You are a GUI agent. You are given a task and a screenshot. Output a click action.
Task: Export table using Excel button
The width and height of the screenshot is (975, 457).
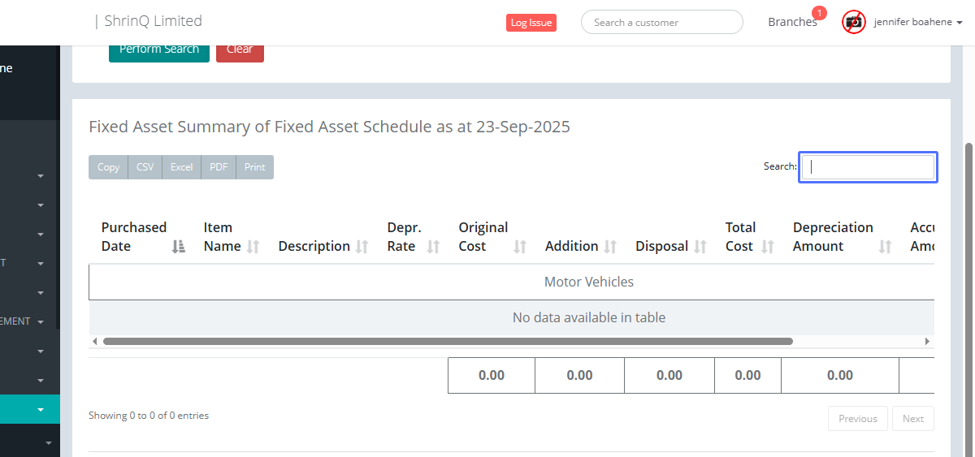(x=181, y=167)
